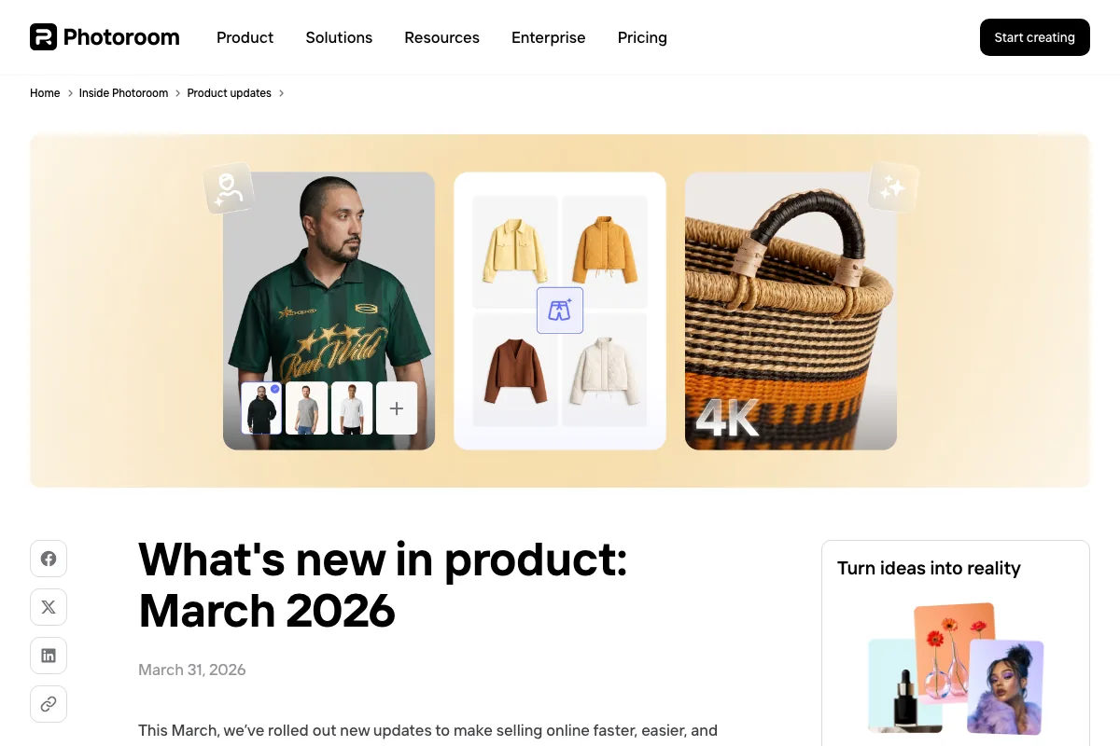The width and height of the screenshot is (1120, 746).
Task: Share article on Facebook
Action: coord(49,559)
